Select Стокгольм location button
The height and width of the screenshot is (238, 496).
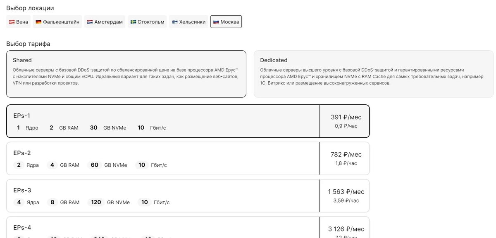click(147, 22)
